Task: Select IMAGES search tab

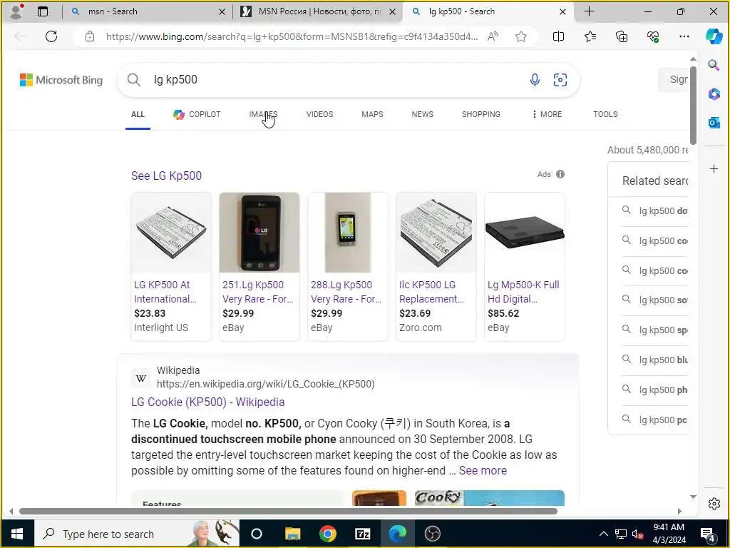Action: [263, 114]
